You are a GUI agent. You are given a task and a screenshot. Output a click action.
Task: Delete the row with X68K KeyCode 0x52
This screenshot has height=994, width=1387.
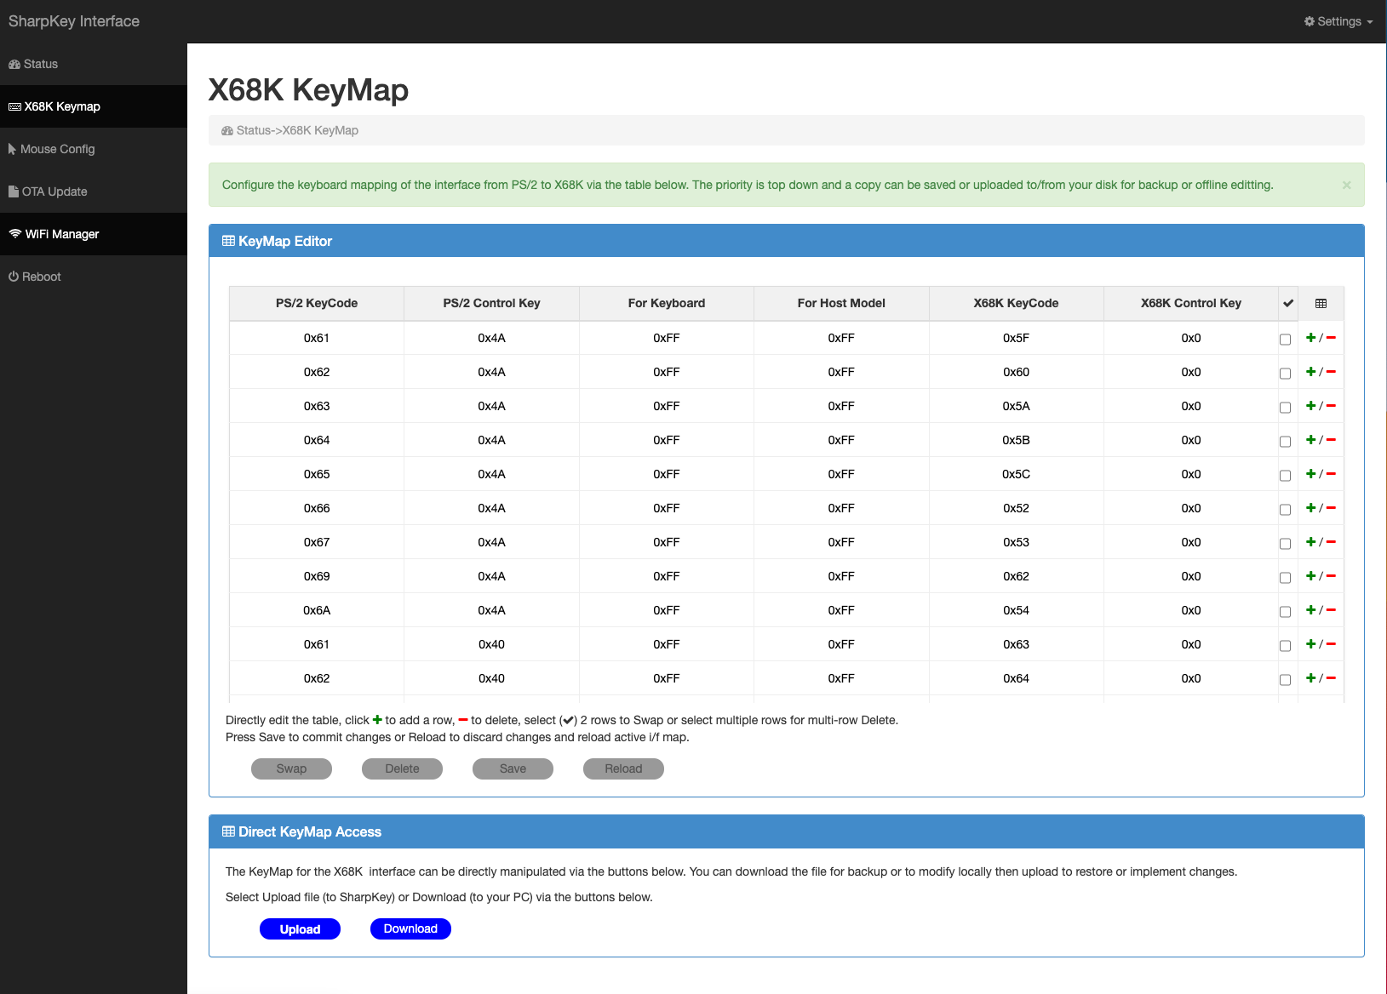pyautogui.click(x=1331, y=508)
